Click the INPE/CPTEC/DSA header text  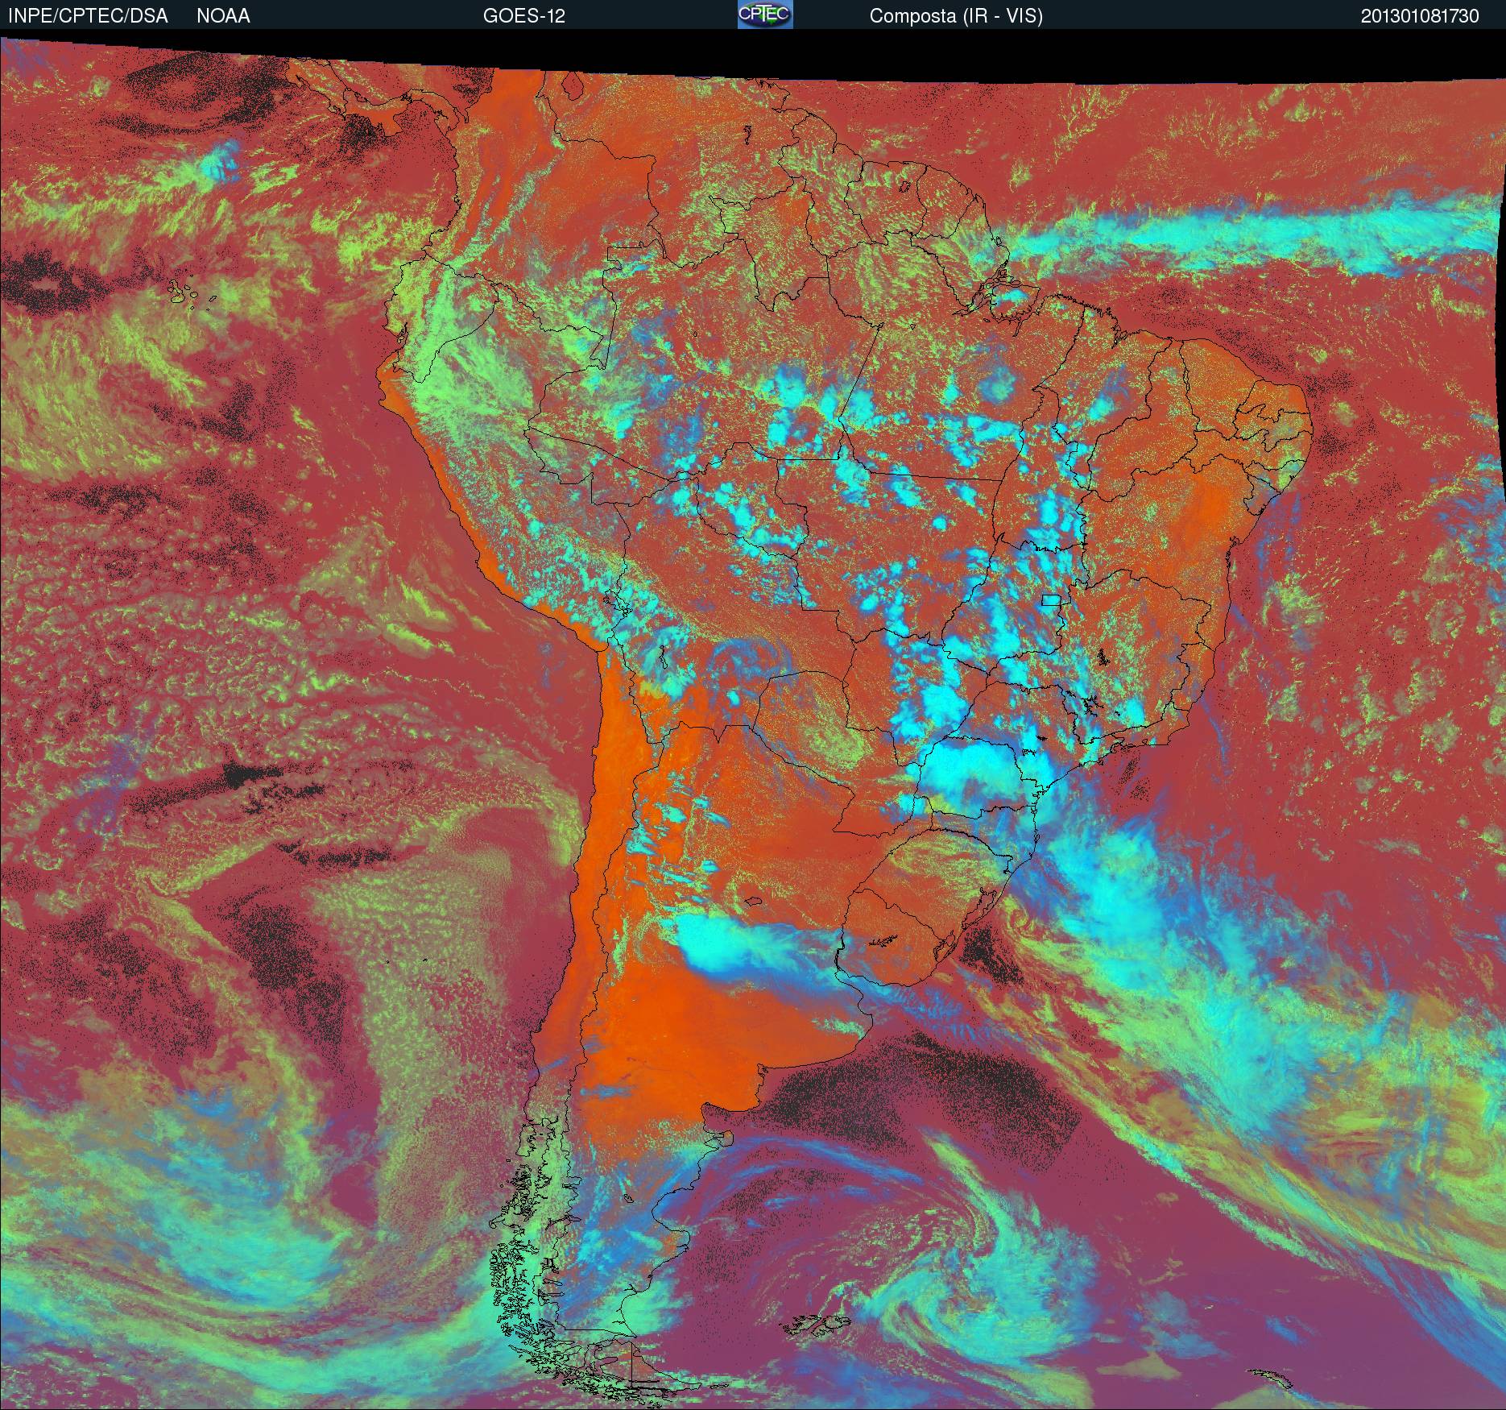[x=88, y=16]
